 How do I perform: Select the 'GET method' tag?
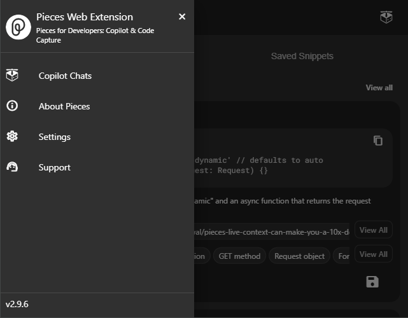(x=239, y=256)
